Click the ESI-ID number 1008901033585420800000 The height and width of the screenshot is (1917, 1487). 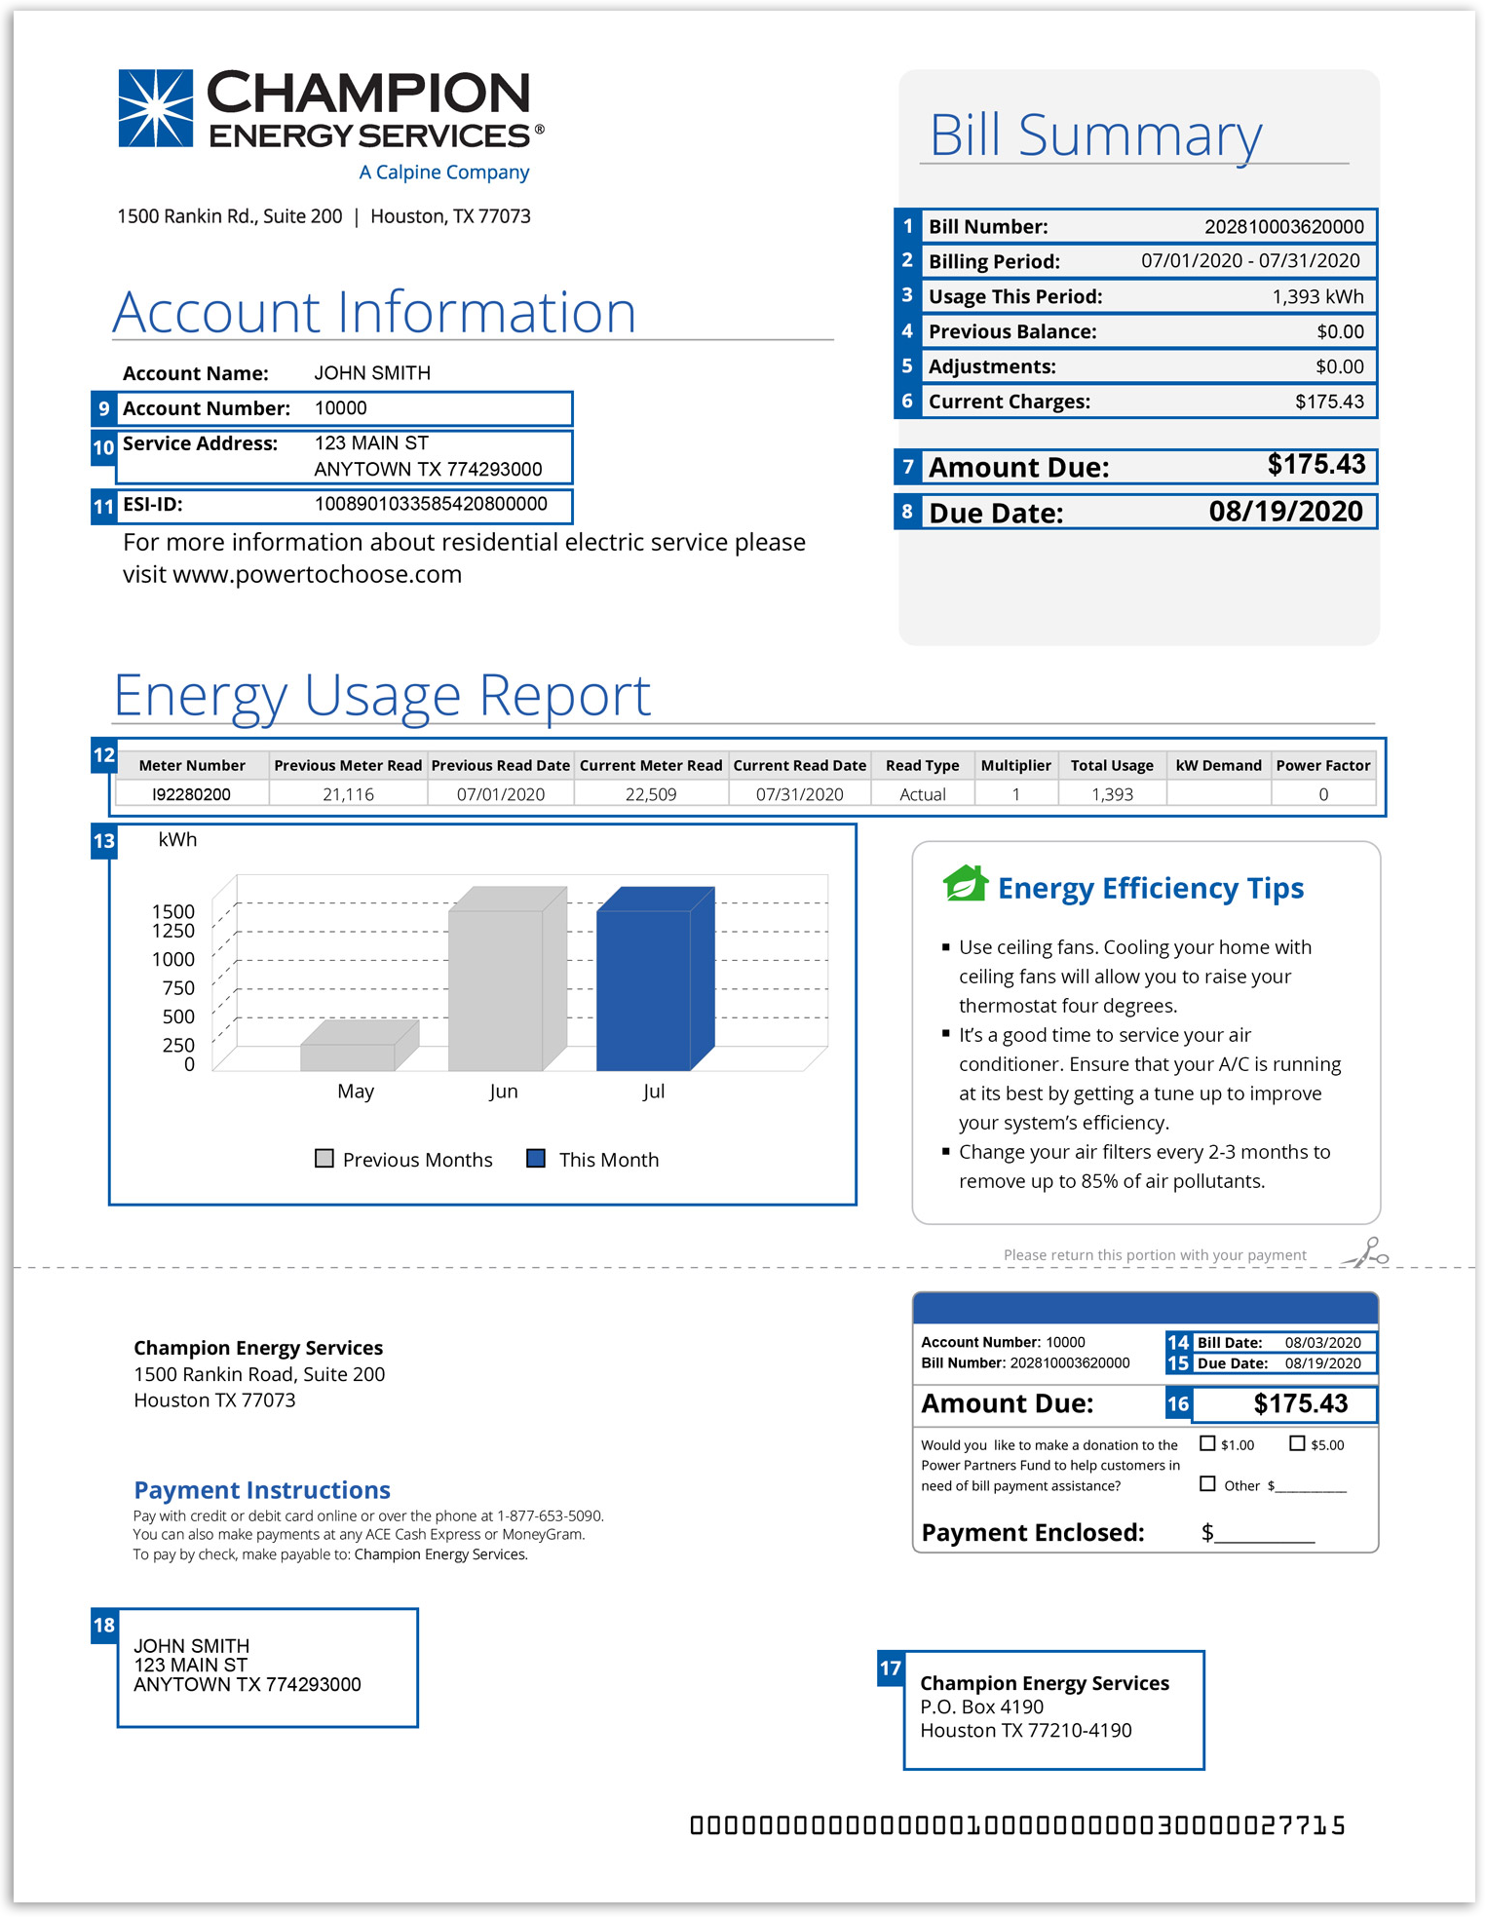pyautogui.click(x=431, y=504)
